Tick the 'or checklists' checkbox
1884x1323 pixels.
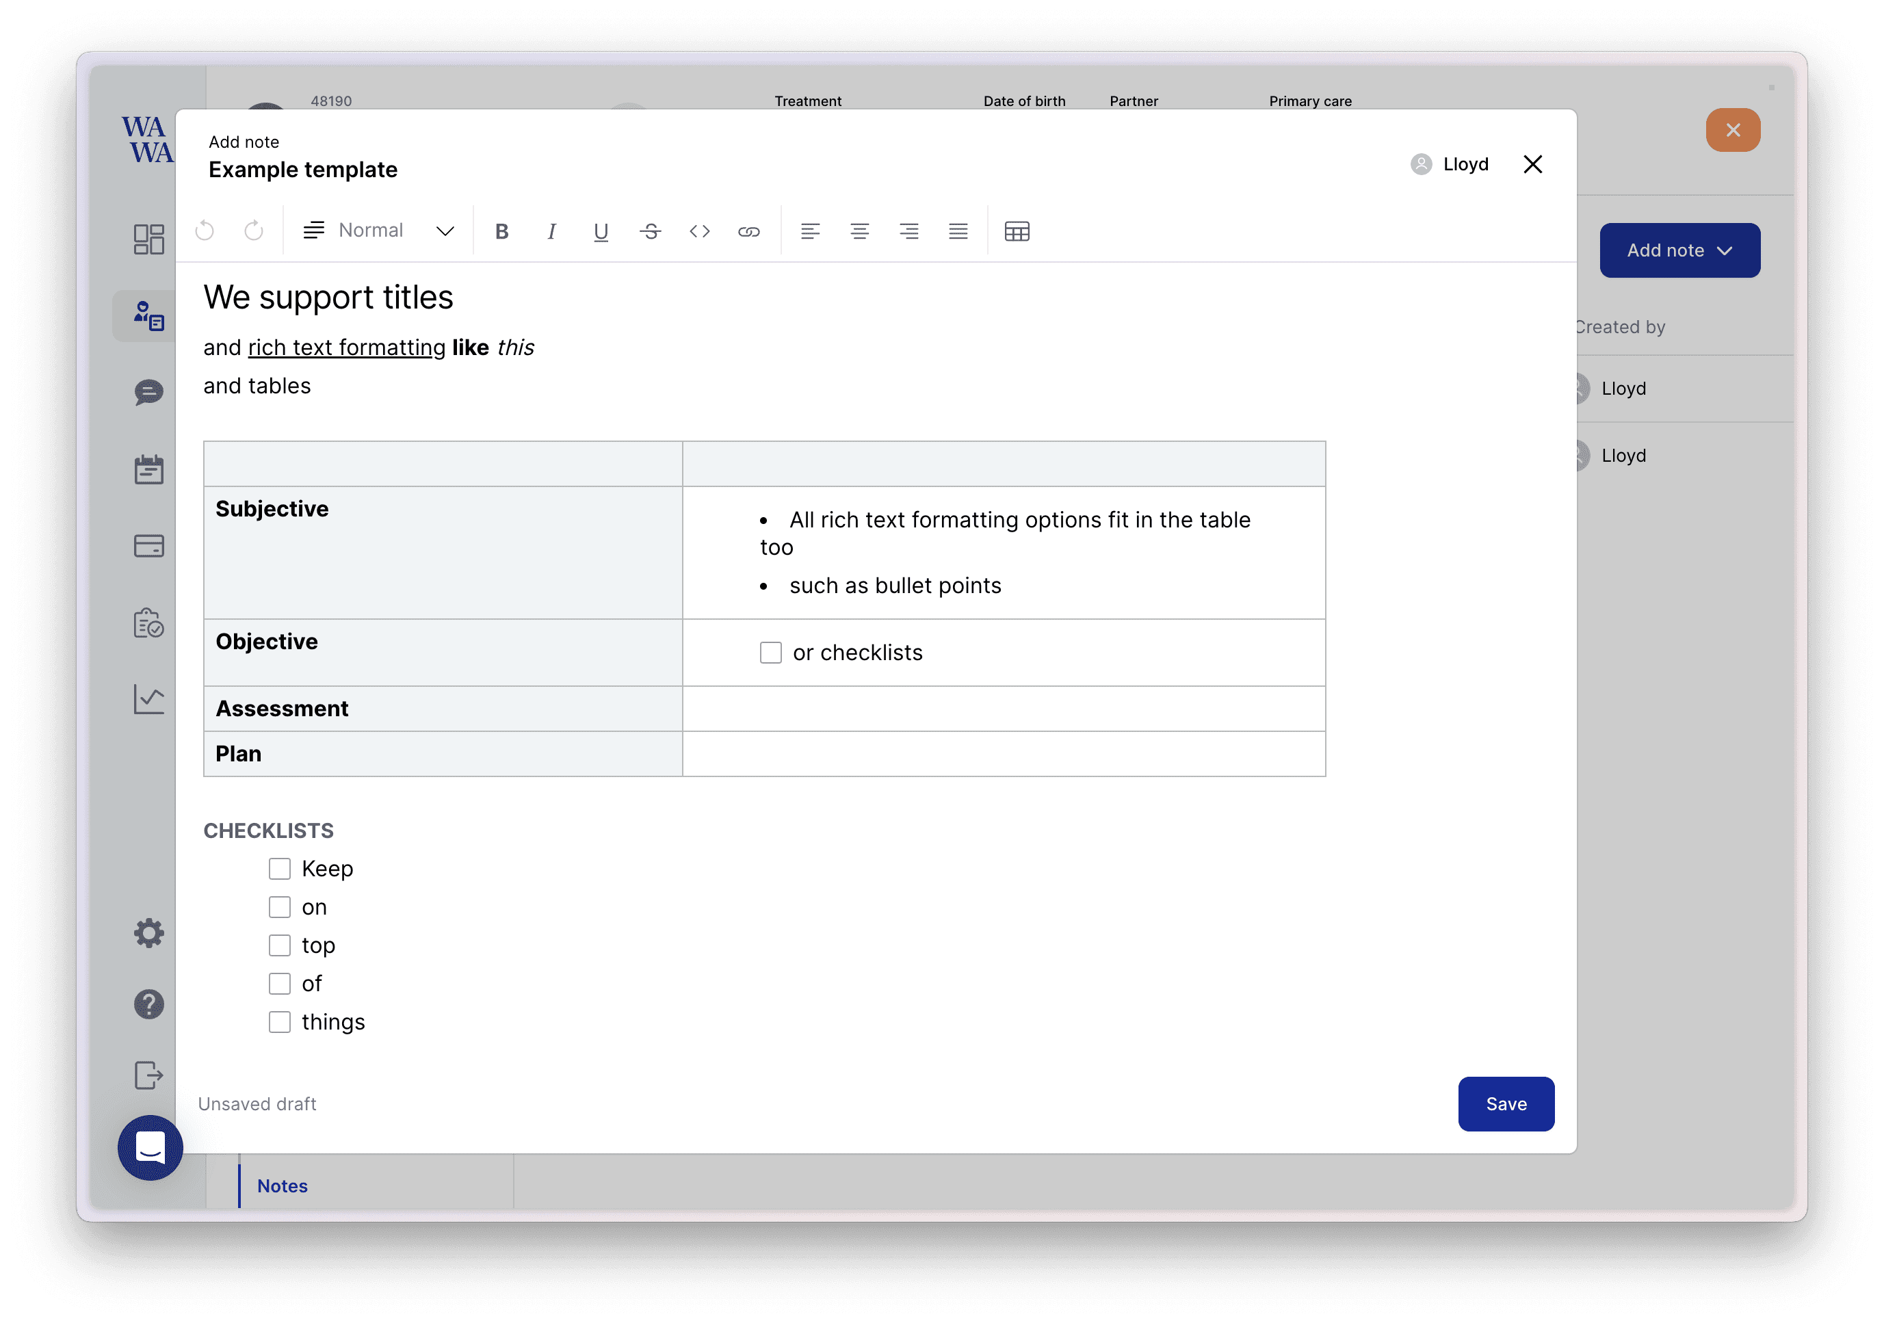(x=770, y=653)
